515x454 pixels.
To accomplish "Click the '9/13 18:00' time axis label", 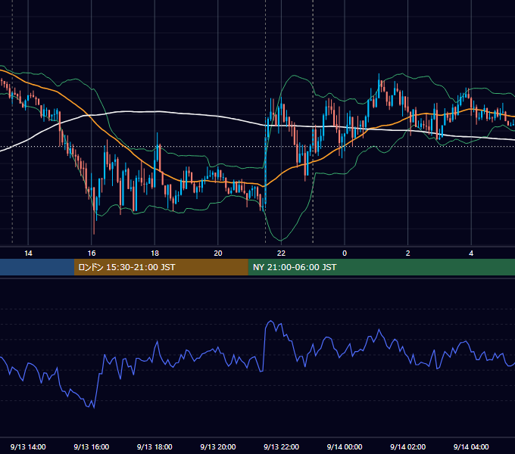I will [x=154, y=446].
